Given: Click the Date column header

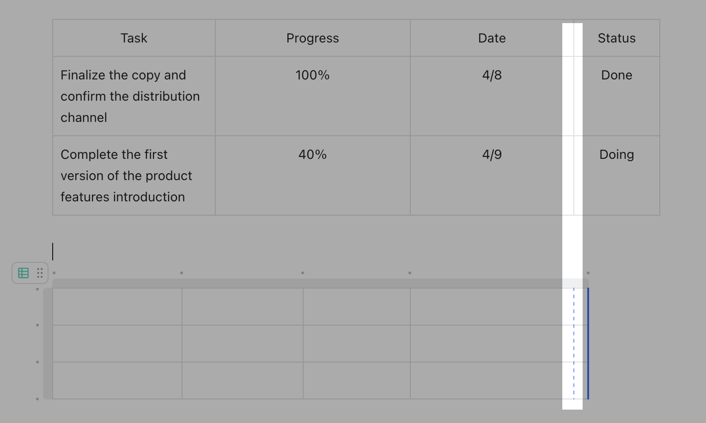Looking at the screenshot, I should [x=492, y=38].
